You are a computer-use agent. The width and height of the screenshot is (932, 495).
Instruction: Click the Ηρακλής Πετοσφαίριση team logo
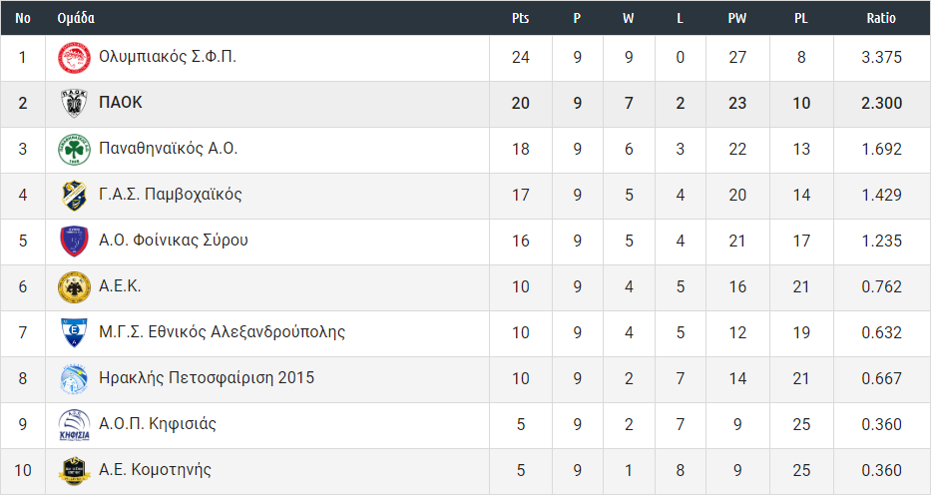75,379
